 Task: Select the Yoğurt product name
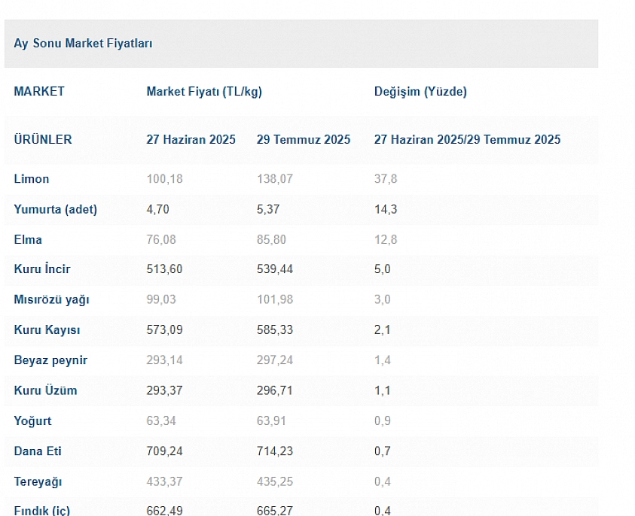pyautogui.click(x=33, y=421)
